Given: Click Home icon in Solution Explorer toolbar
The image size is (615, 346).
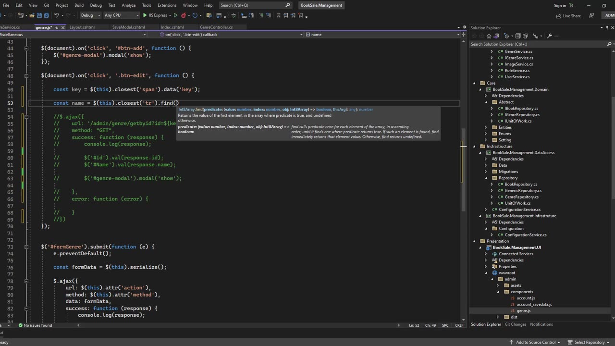Looking at the screenshot, I should point(489,36).
